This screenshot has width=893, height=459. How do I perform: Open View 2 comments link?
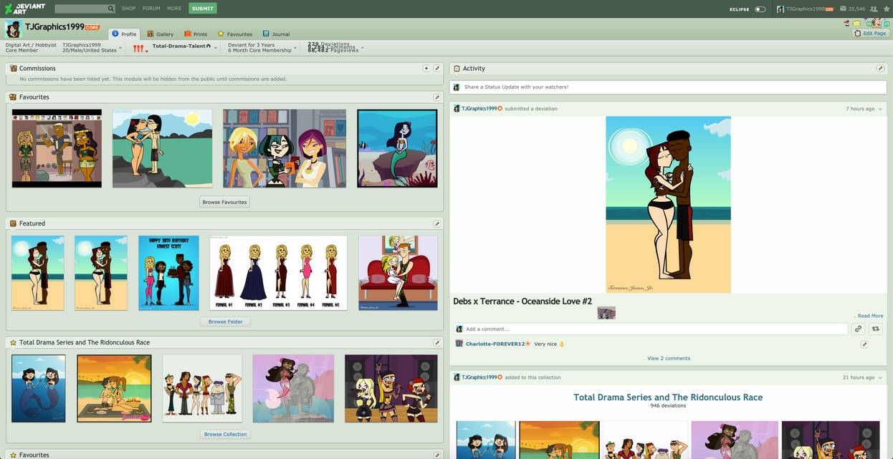pos(669,358)
